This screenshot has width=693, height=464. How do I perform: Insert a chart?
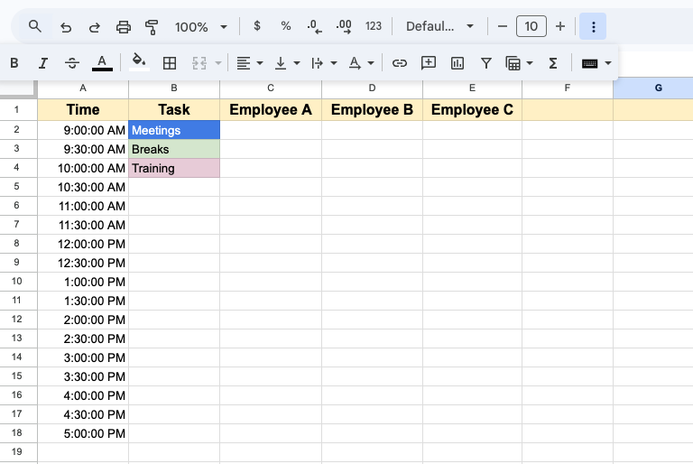pos(457,63)
